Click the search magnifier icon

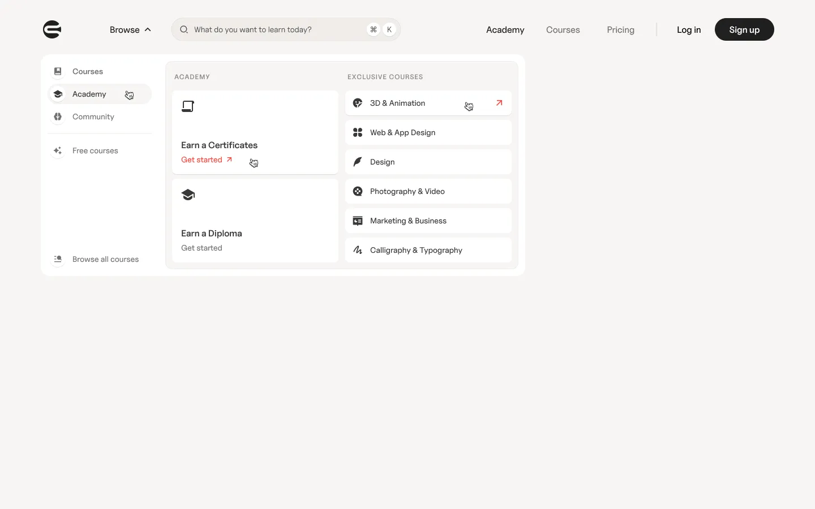184,29
